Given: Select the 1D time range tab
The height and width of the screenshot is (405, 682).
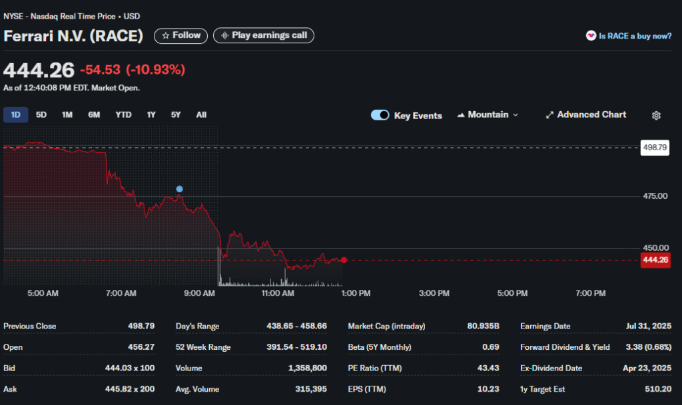Looking at the screenshot, I should click(x=16, y=114).
